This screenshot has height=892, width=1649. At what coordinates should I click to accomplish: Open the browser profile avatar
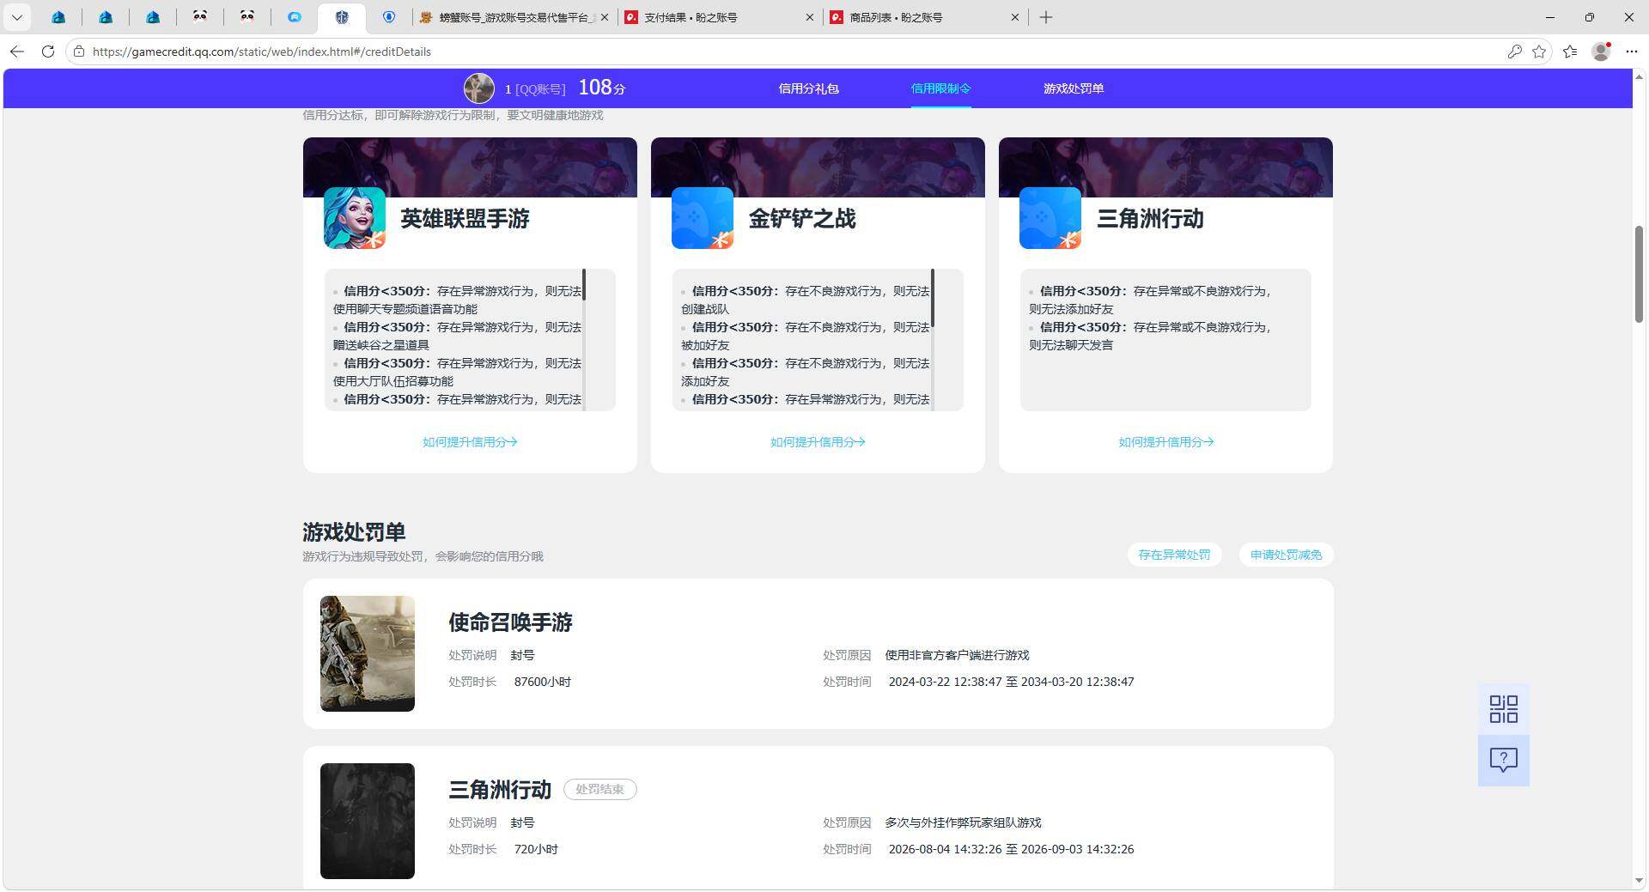(x=1601, y=52)
